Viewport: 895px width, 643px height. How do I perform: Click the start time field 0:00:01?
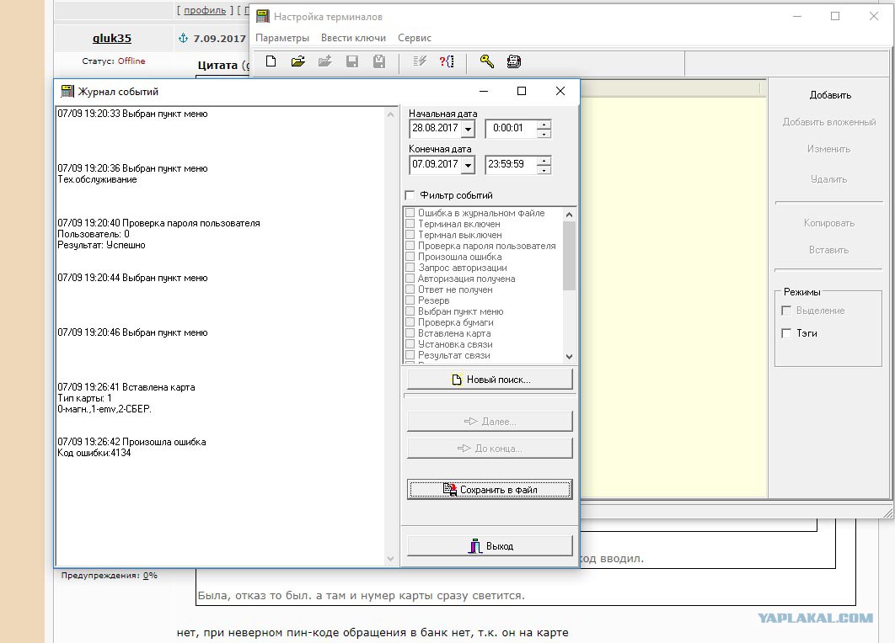coord(511,128)
